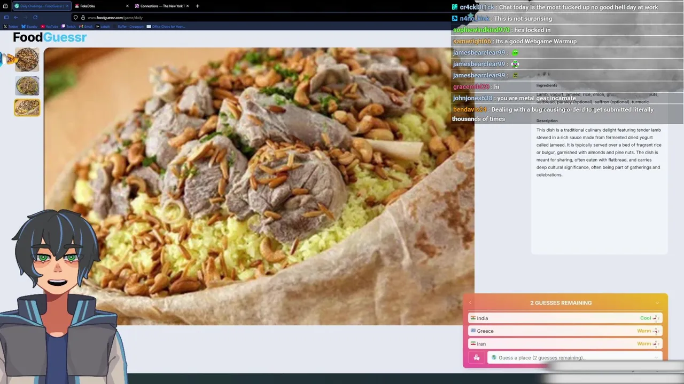
Task: Click chat username gracemild28
Action: (471, 86)
